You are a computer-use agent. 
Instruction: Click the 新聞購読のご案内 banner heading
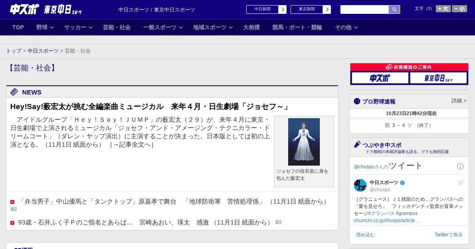coord(409,67)
